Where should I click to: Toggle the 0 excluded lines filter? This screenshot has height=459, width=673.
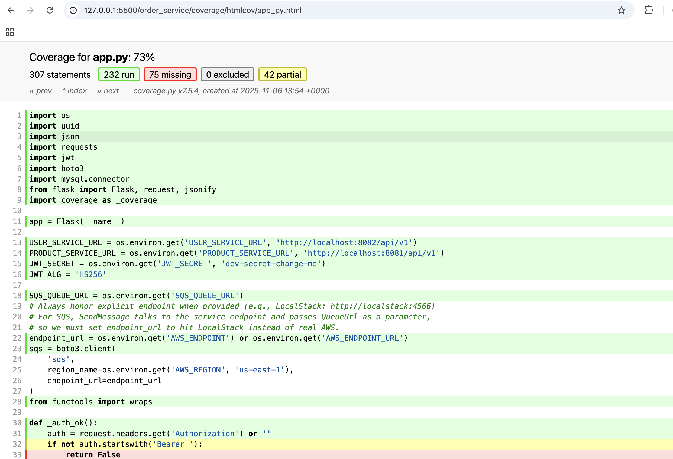[x=227, y=74]
